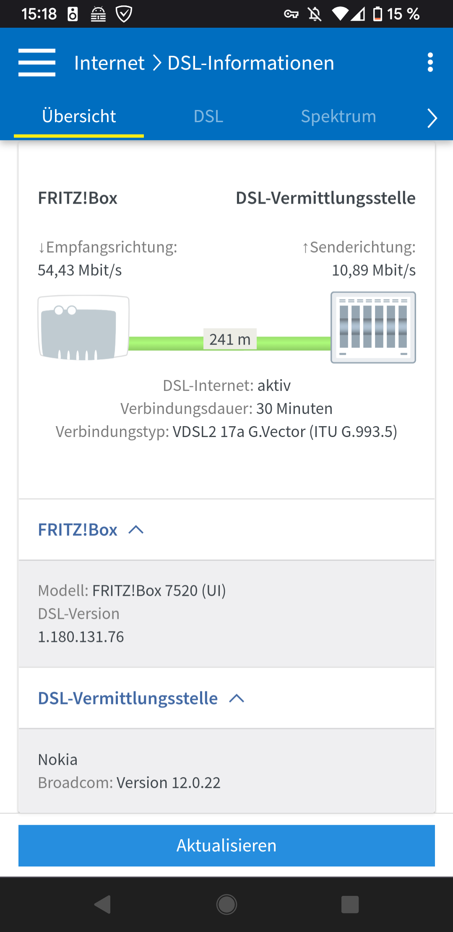Tap the battery 15 % indicator
Viewport: 453px width, 932px height.
(x=396, y=14)
